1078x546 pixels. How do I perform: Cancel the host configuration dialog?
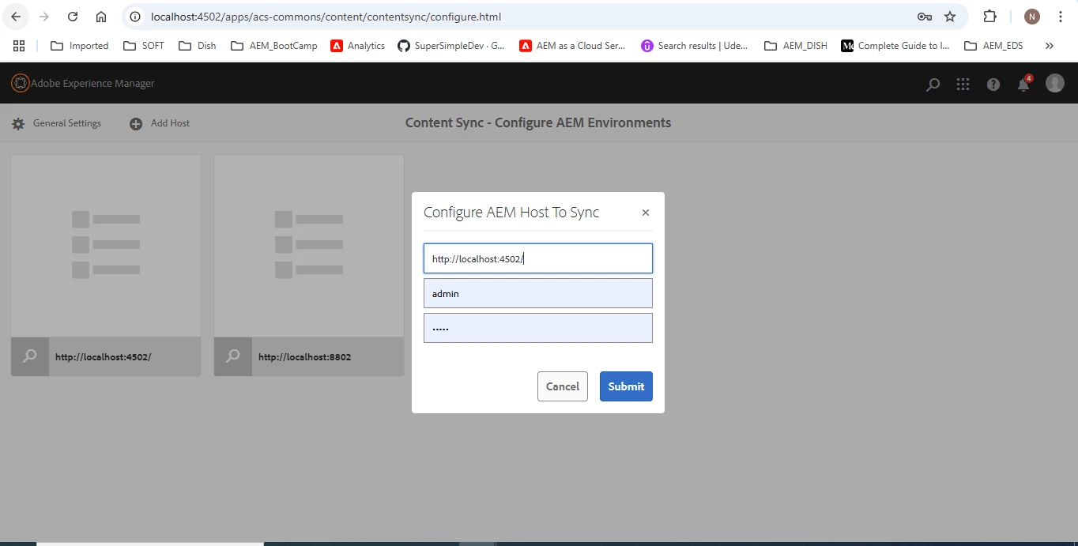tap(563, 386)
